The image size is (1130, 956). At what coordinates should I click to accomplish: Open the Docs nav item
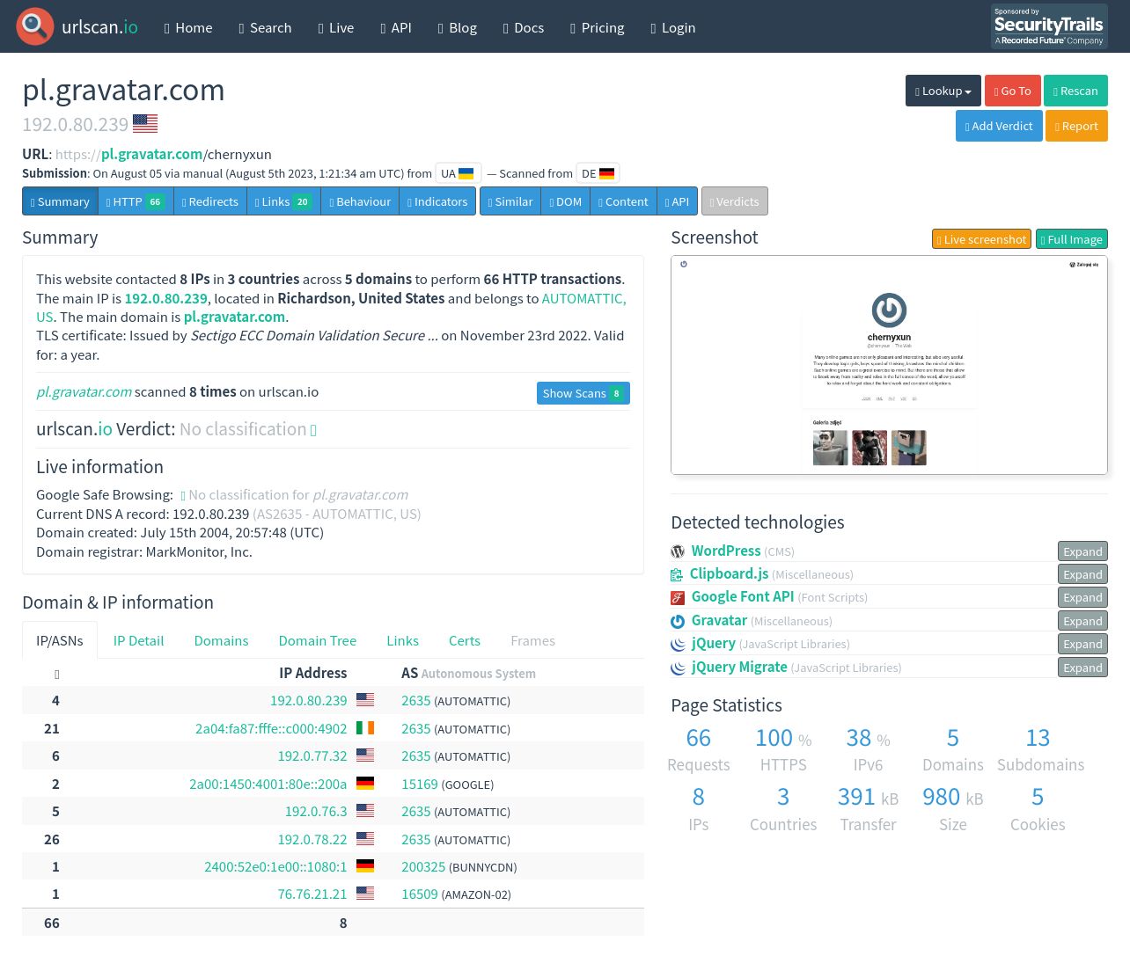click(x=524, y=27)
